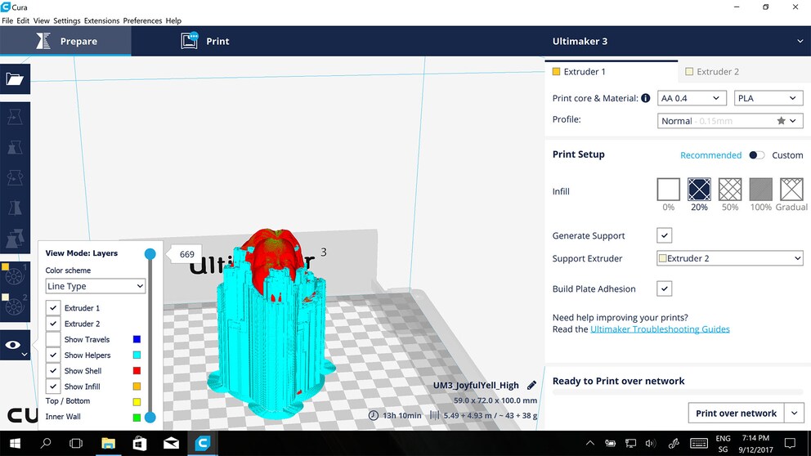Toggle Show Infill checkbox
Viewport: 811px width, 456px height.
[53, 387]
